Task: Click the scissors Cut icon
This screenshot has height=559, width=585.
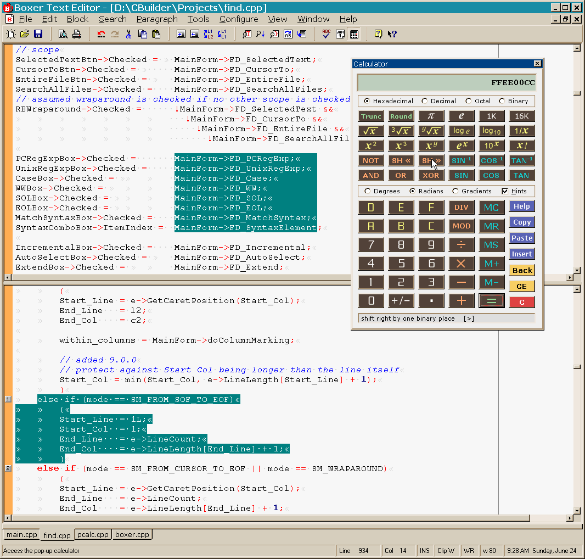Action: coord(128,34)
